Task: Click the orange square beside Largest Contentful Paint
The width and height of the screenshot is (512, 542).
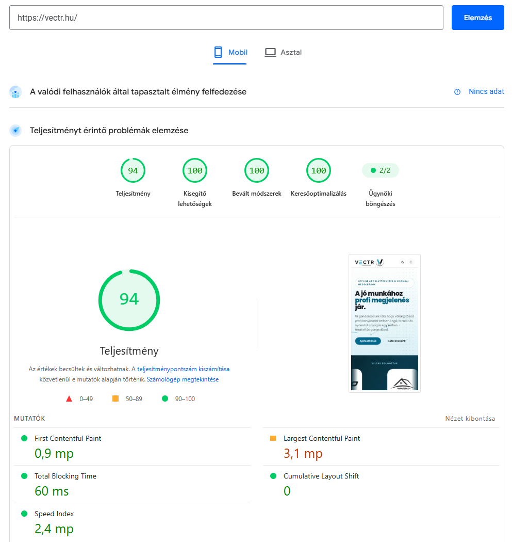Action: (273, 438)
